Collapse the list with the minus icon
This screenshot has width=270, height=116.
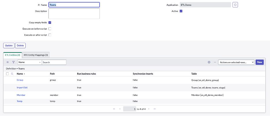(x=215, y=62)
